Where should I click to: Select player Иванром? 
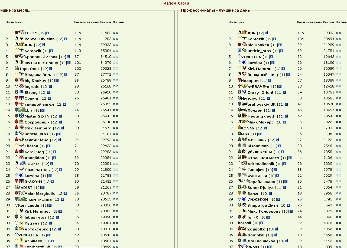pos(250,81)
